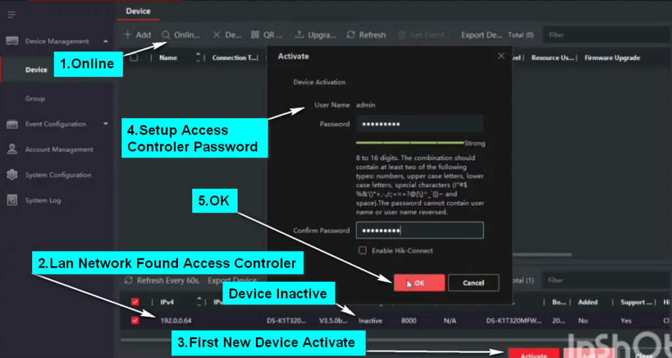This screenshot has height=358, width=672.
Task: Click the 8000 port cell
Action: coord(408,321)
